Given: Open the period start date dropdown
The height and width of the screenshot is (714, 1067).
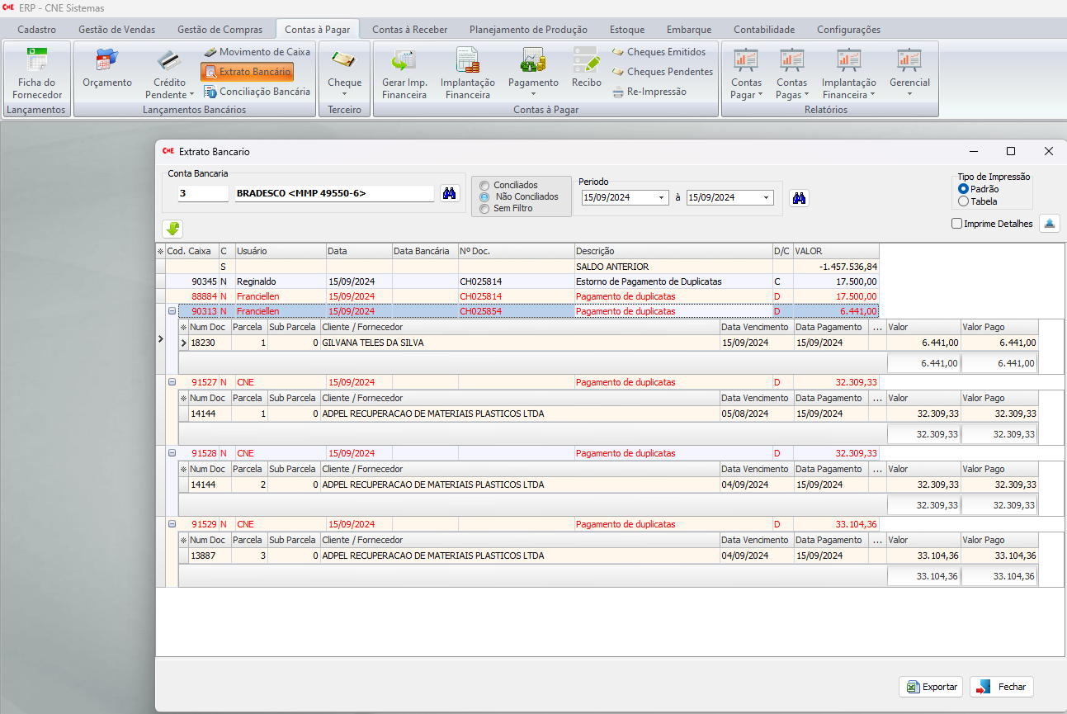Looking at the screenshot, I should point(663,198).
